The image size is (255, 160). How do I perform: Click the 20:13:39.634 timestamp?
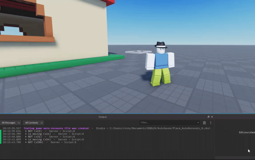pyautogui.click(x=12, y=131)
